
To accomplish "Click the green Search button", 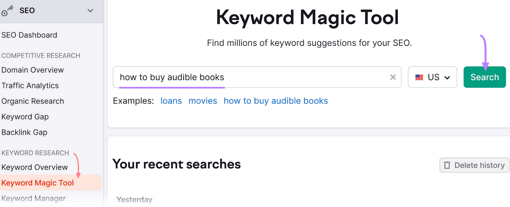I will pos(484,77).
